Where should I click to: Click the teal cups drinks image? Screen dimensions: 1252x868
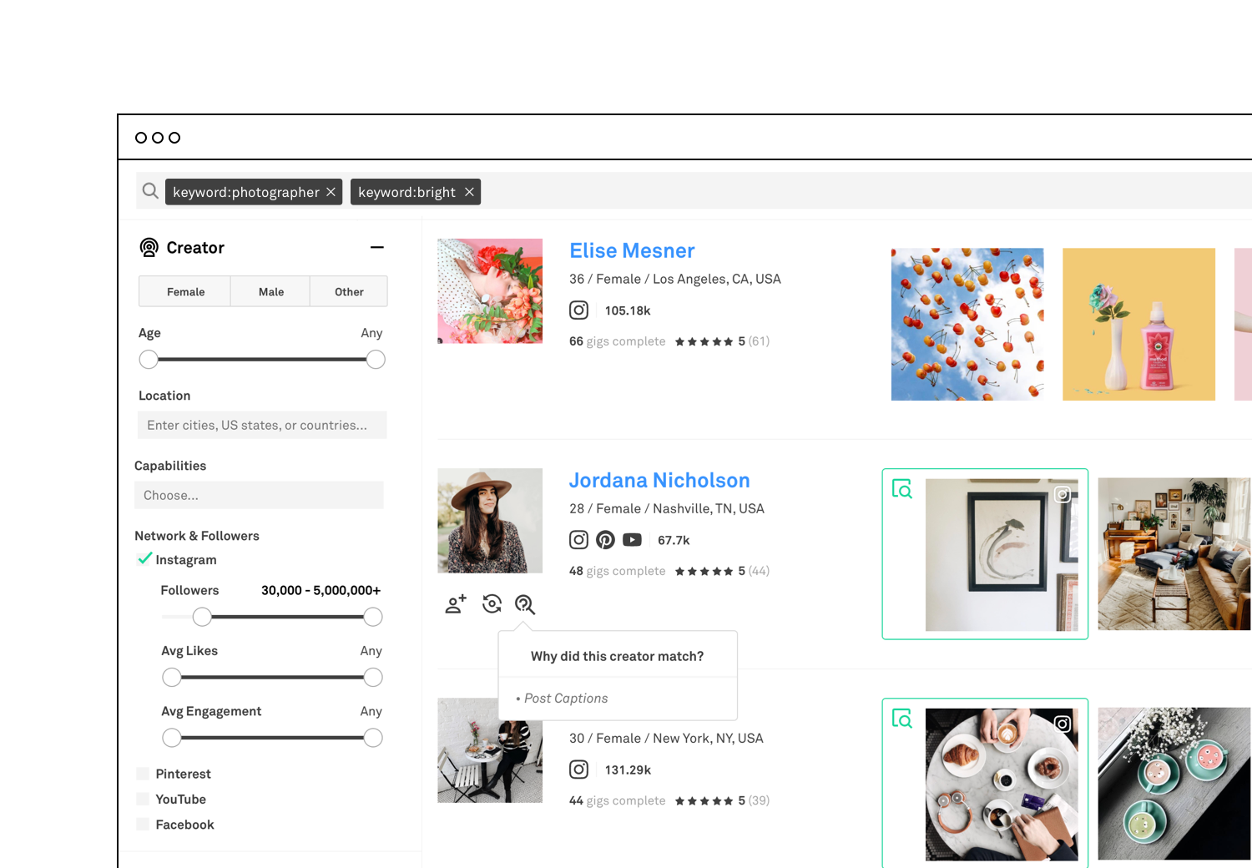[1174, 784]
